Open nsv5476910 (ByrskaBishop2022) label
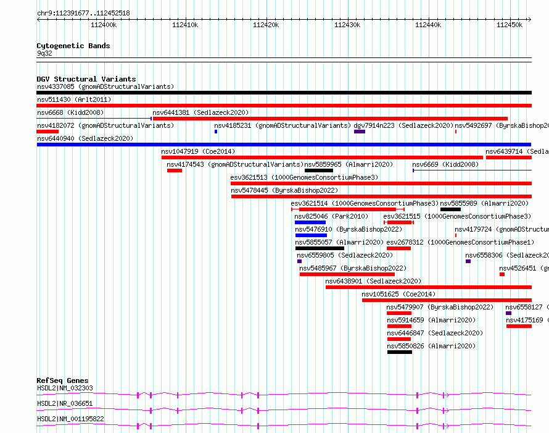Screen dimensions: 549x433 (x=349, y=229)
